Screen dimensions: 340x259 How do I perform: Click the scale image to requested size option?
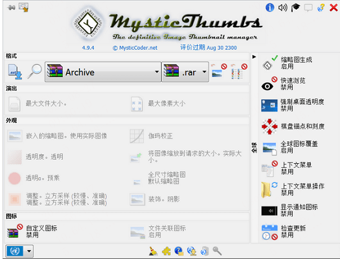coord(186,157)
